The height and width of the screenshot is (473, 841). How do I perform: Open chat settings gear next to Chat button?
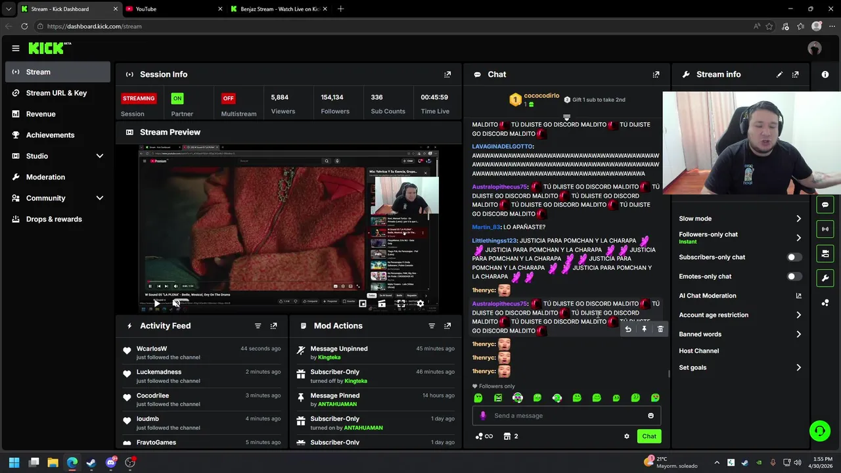(627, 436)
